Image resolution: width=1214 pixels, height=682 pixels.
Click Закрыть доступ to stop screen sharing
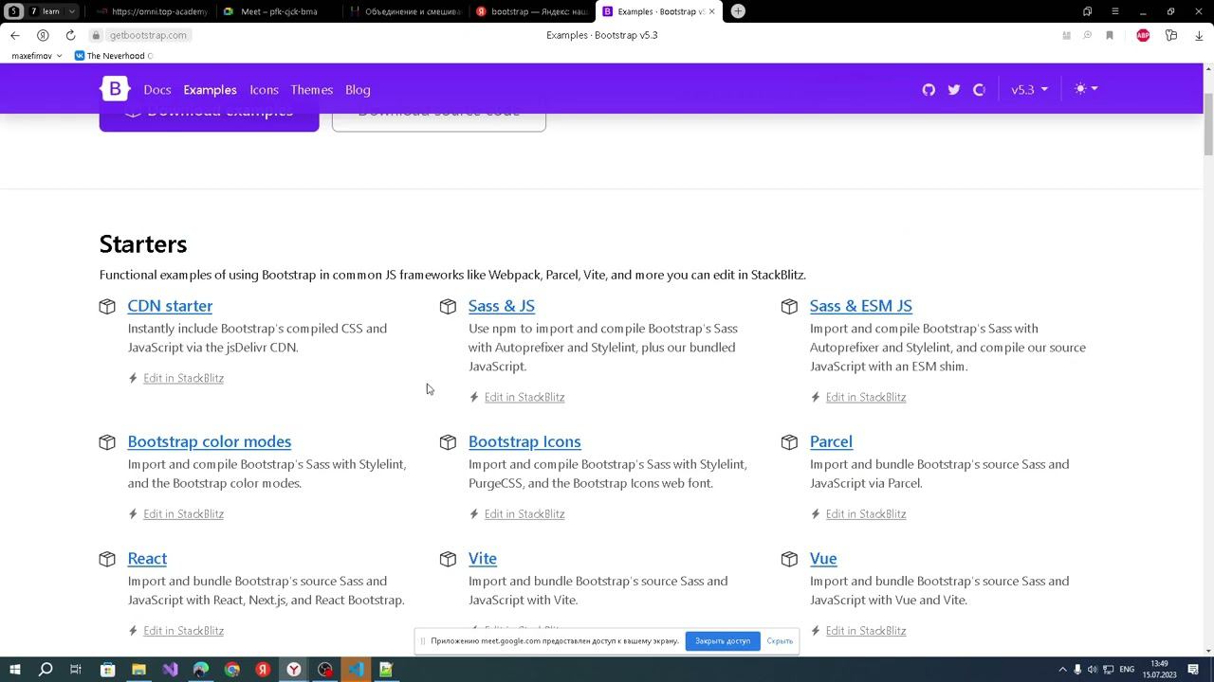coord(723,641)
